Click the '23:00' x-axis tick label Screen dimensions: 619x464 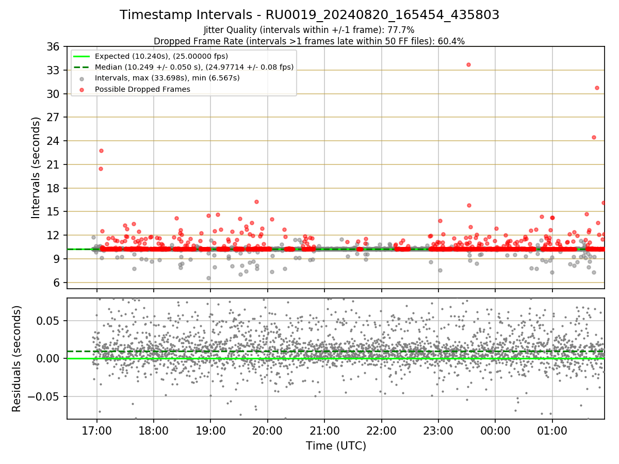tap(438, 429)
